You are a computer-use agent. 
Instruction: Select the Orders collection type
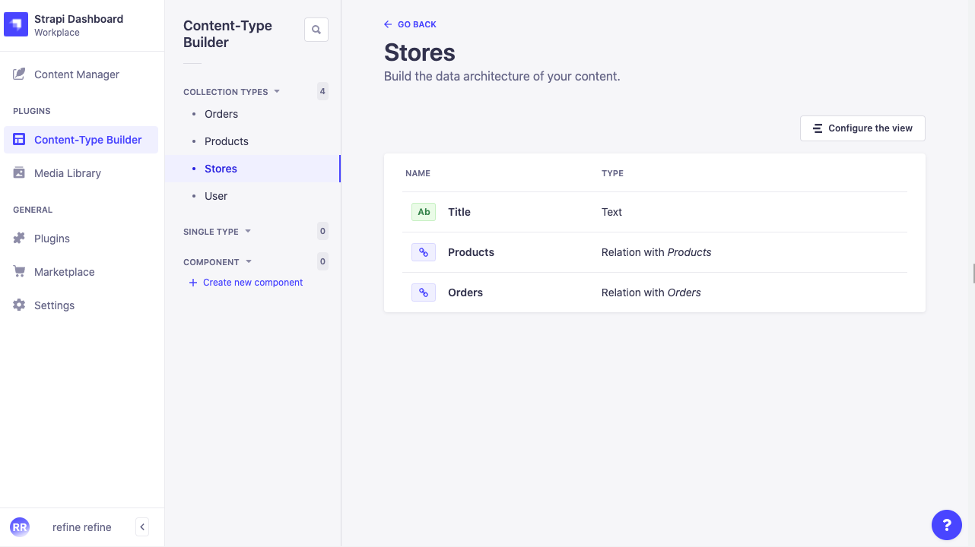[x=221, y=113]
